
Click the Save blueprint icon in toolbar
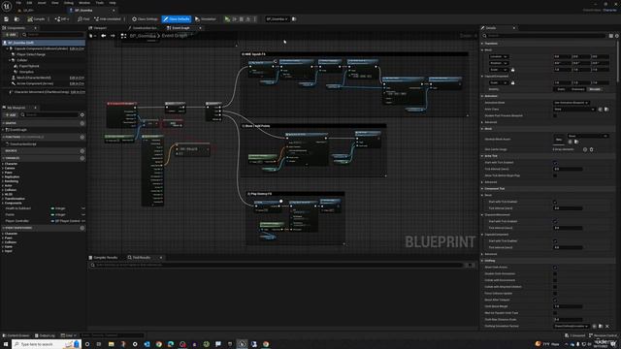click(7, 19)
